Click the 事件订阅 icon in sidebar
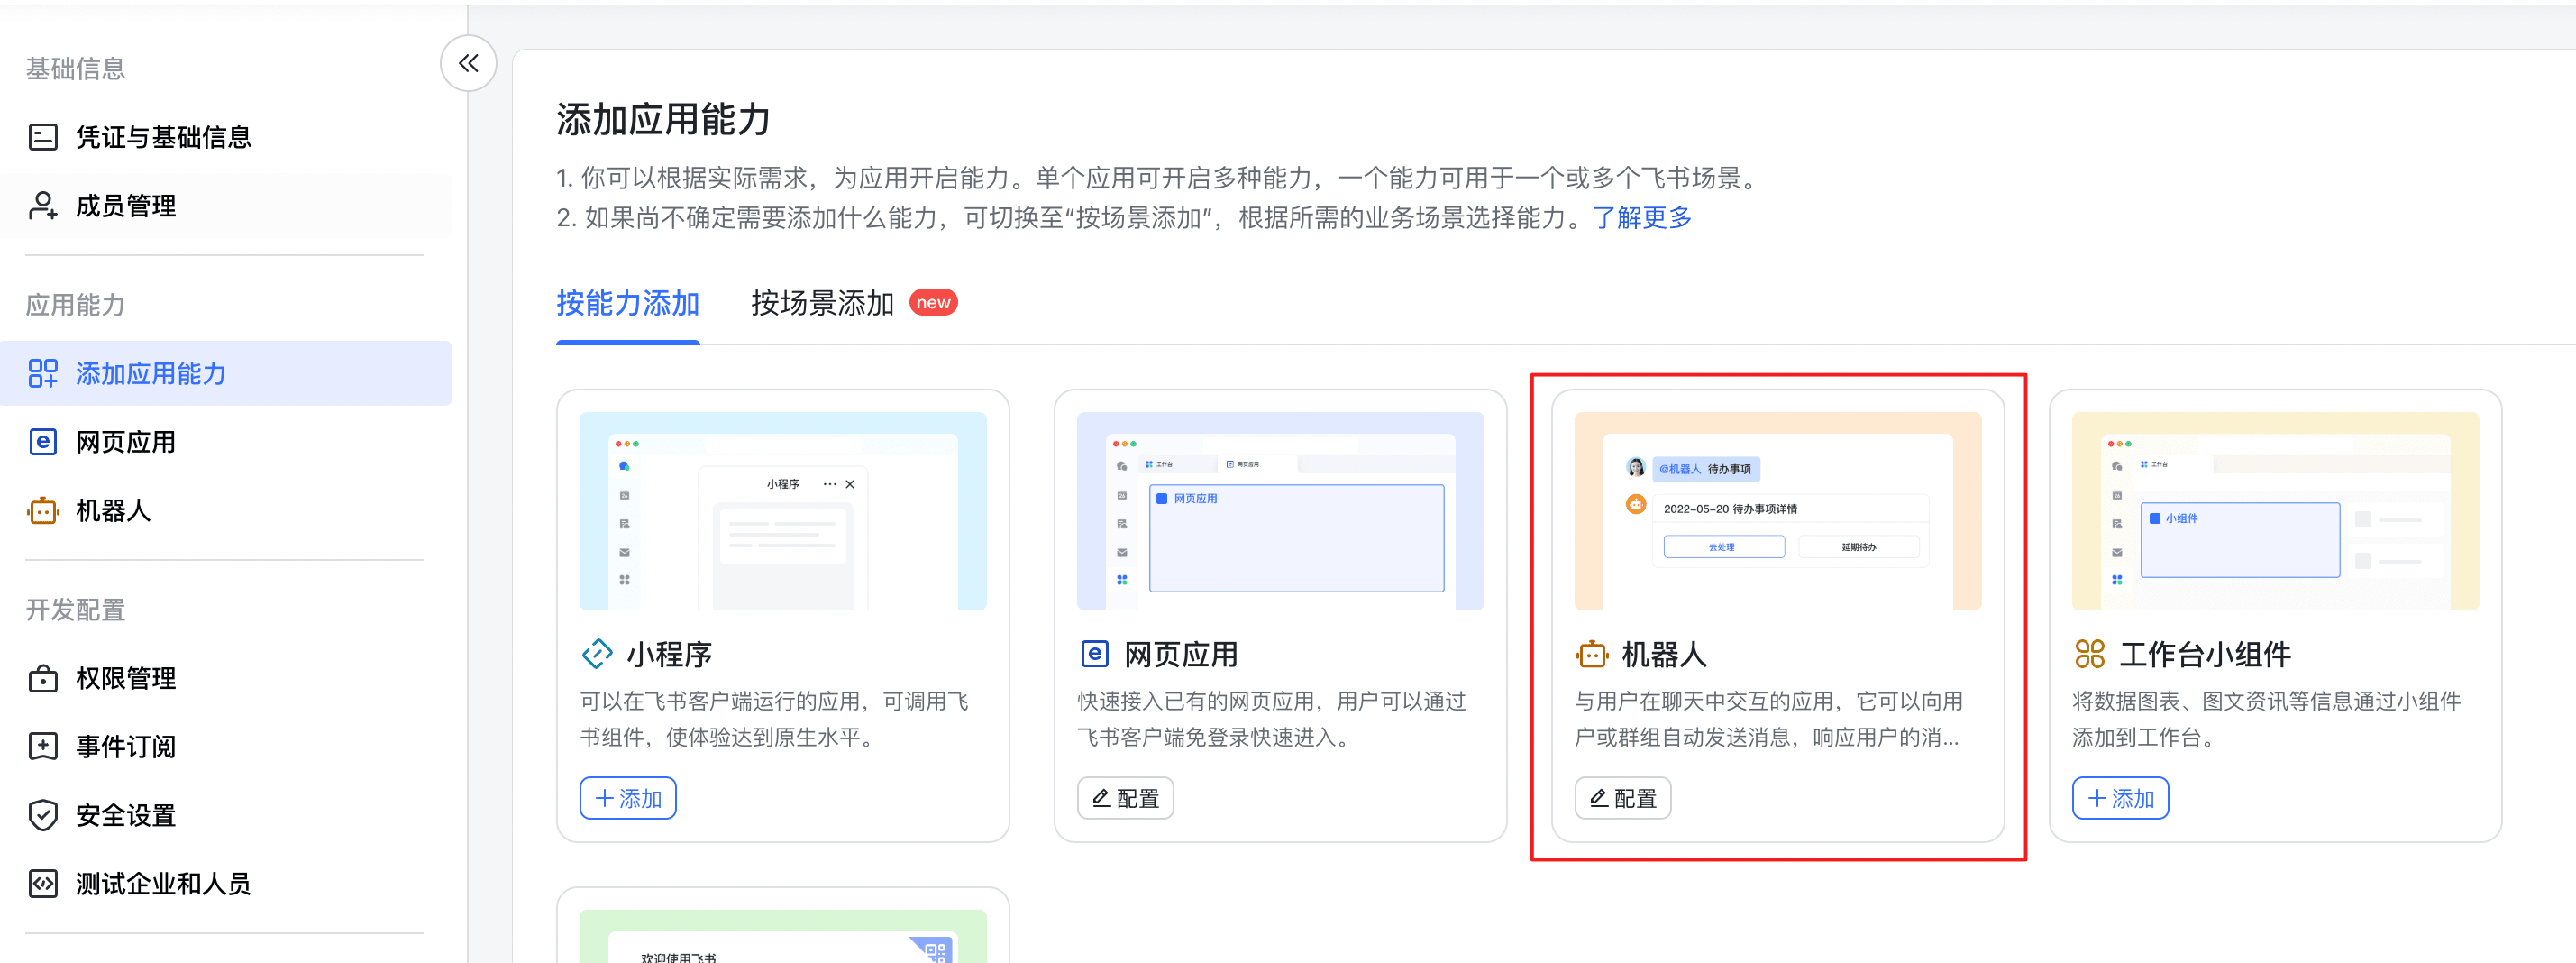This screenshot has width=2576, height=963. click(43, 746)
